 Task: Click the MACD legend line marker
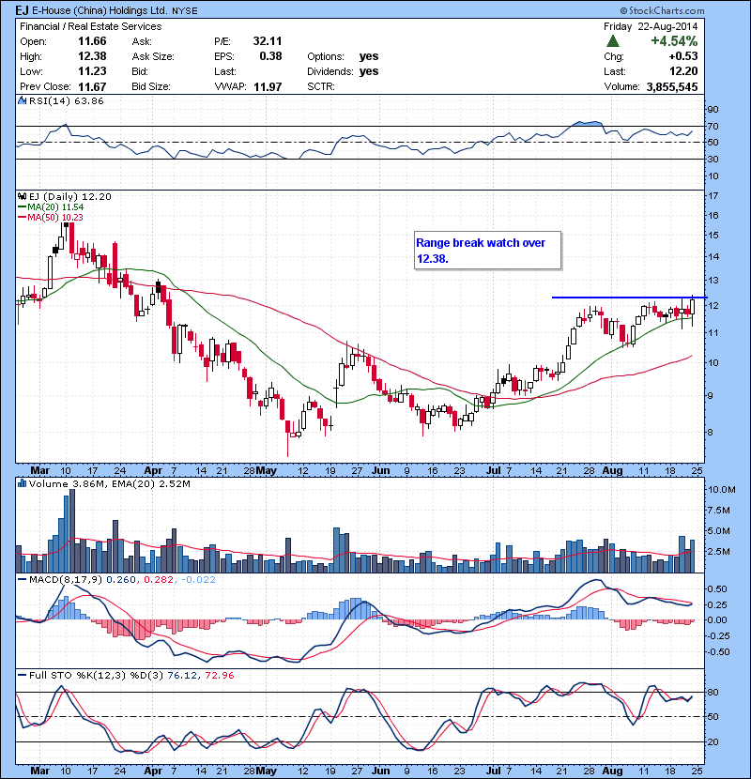[22, 579]
